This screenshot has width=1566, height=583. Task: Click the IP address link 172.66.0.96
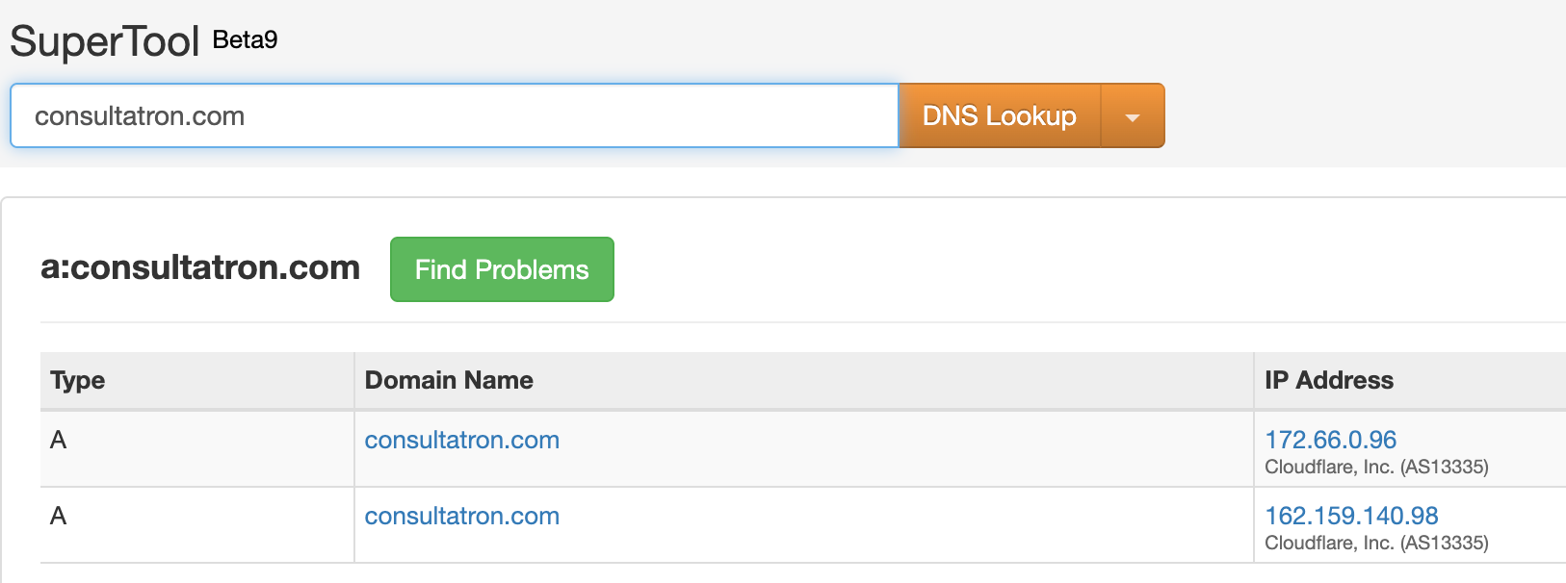(x=1330, y=440)
